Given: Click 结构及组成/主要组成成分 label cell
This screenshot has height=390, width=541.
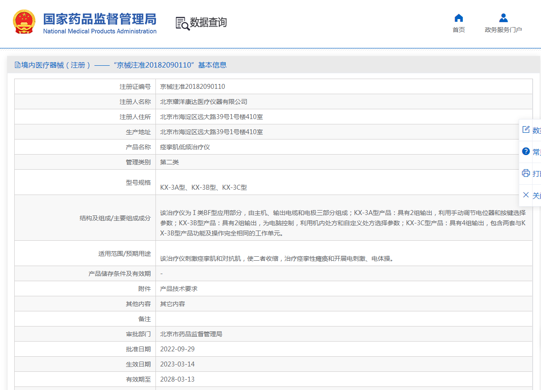Looking at the screenshot, I should coord(85,218).
